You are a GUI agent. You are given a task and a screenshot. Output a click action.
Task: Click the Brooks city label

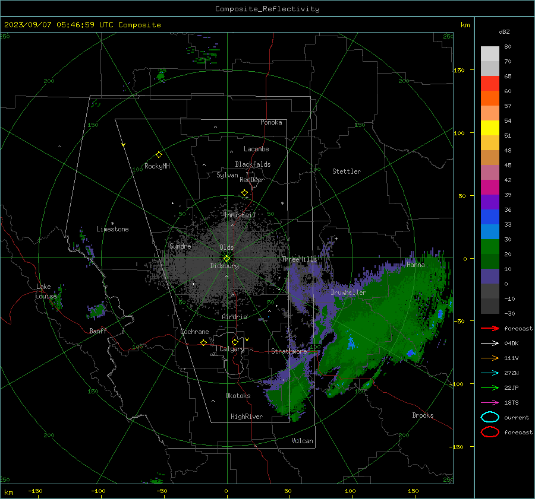click(x=423, y=415)
